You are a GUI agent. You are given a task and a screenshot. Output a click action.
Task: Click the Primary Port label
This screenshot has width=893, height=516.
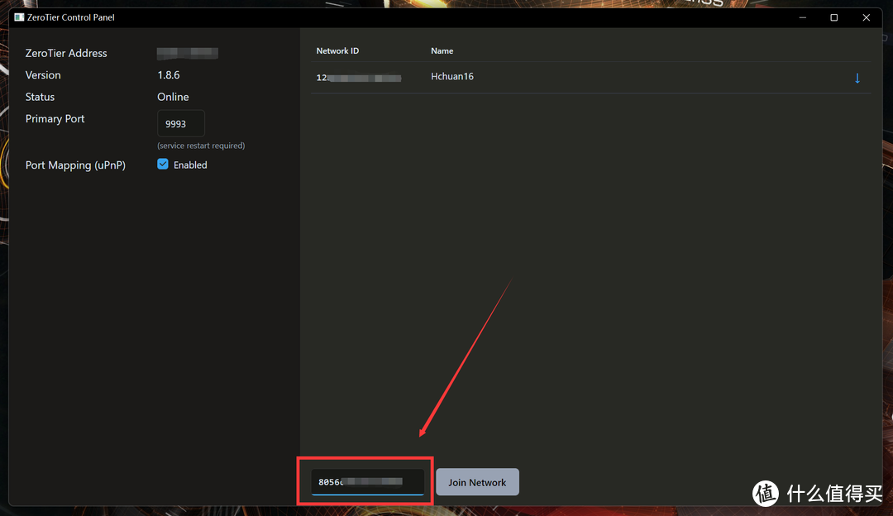(x=55, y=119)
